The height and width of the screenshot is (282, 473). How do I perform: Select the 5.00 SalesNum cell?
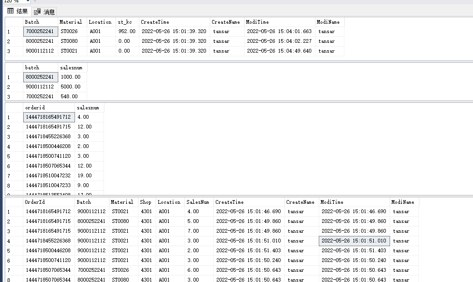[199, 222]
